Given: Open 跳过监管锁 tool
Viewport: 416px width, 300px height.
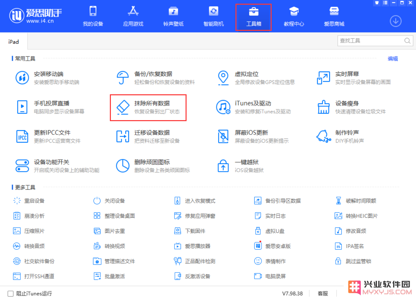Looking at the screenshot, I should point(353,261).
